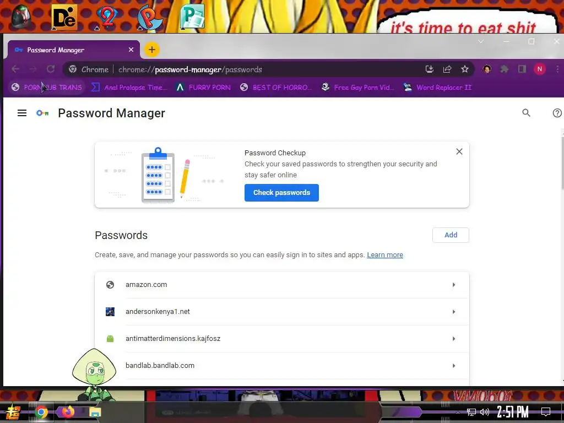Bookmark this page with the star

[465, 69]
